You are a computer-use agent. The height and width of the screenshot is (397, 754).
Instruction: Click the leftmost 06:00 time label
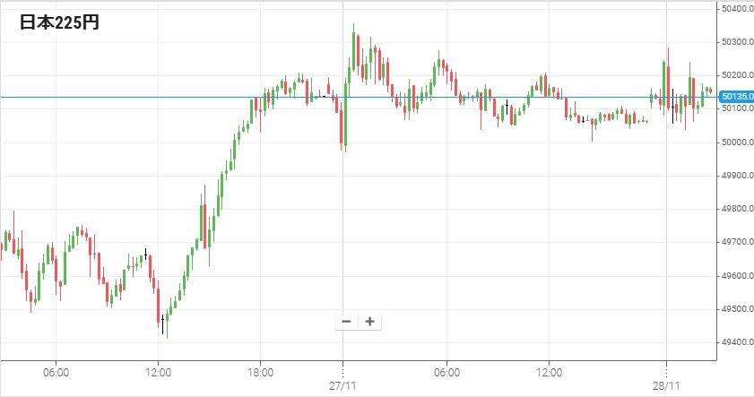tap(55, 372)
